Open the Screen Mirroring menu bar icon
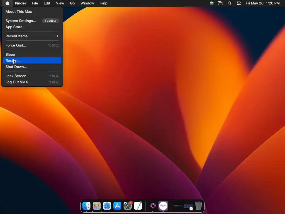The height and width of the screenshot is (214, 285). [220, 3]
